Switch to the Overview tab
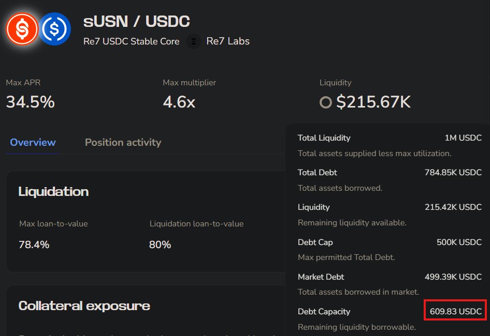Screen dimensions: 490x336 pos(33,142)
